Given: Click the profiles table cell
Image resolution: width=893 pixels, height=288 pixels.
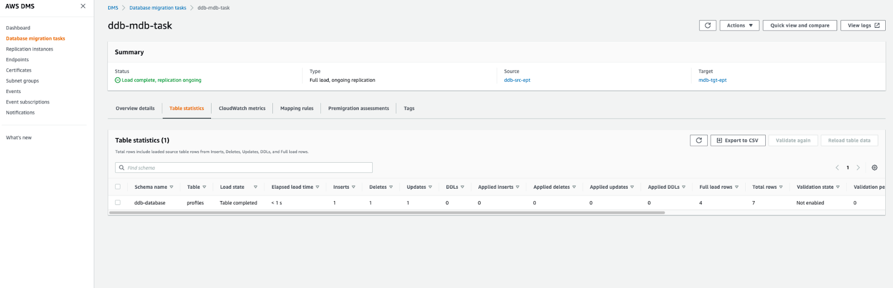Looking at the screenshot, I should click(x=195, y=203).
